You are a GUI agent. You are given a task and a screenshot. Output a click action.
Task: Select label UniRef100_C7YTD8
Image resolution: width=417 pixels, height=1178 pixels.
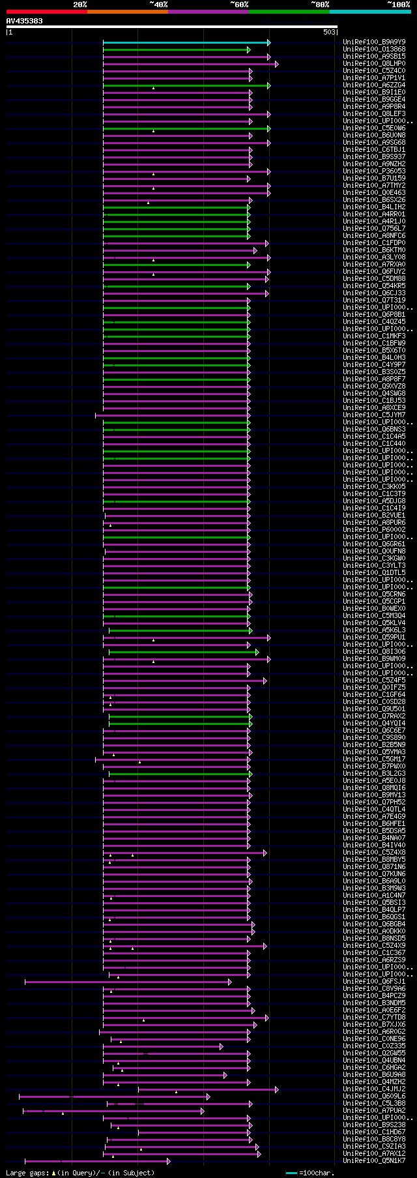tap(374, 1018)
